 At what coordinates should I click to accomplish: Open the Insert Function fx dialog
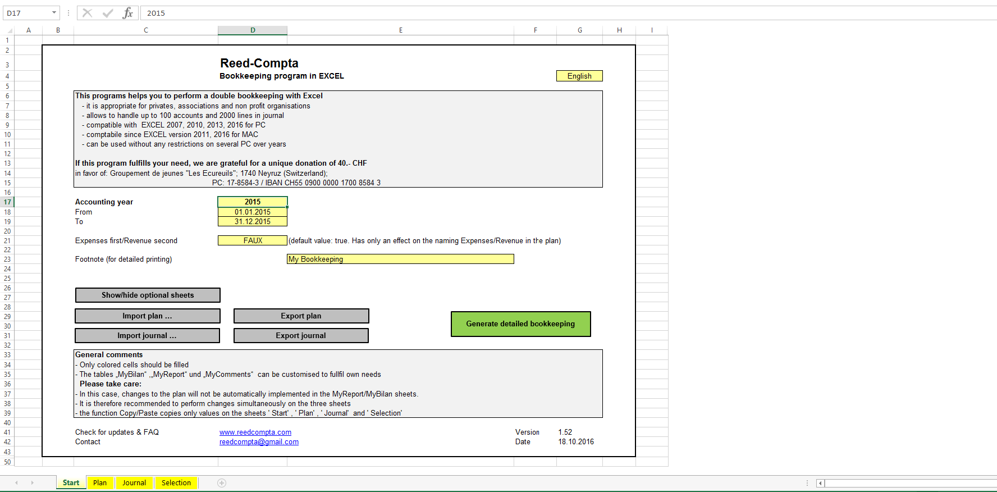(x=128, y=13)
